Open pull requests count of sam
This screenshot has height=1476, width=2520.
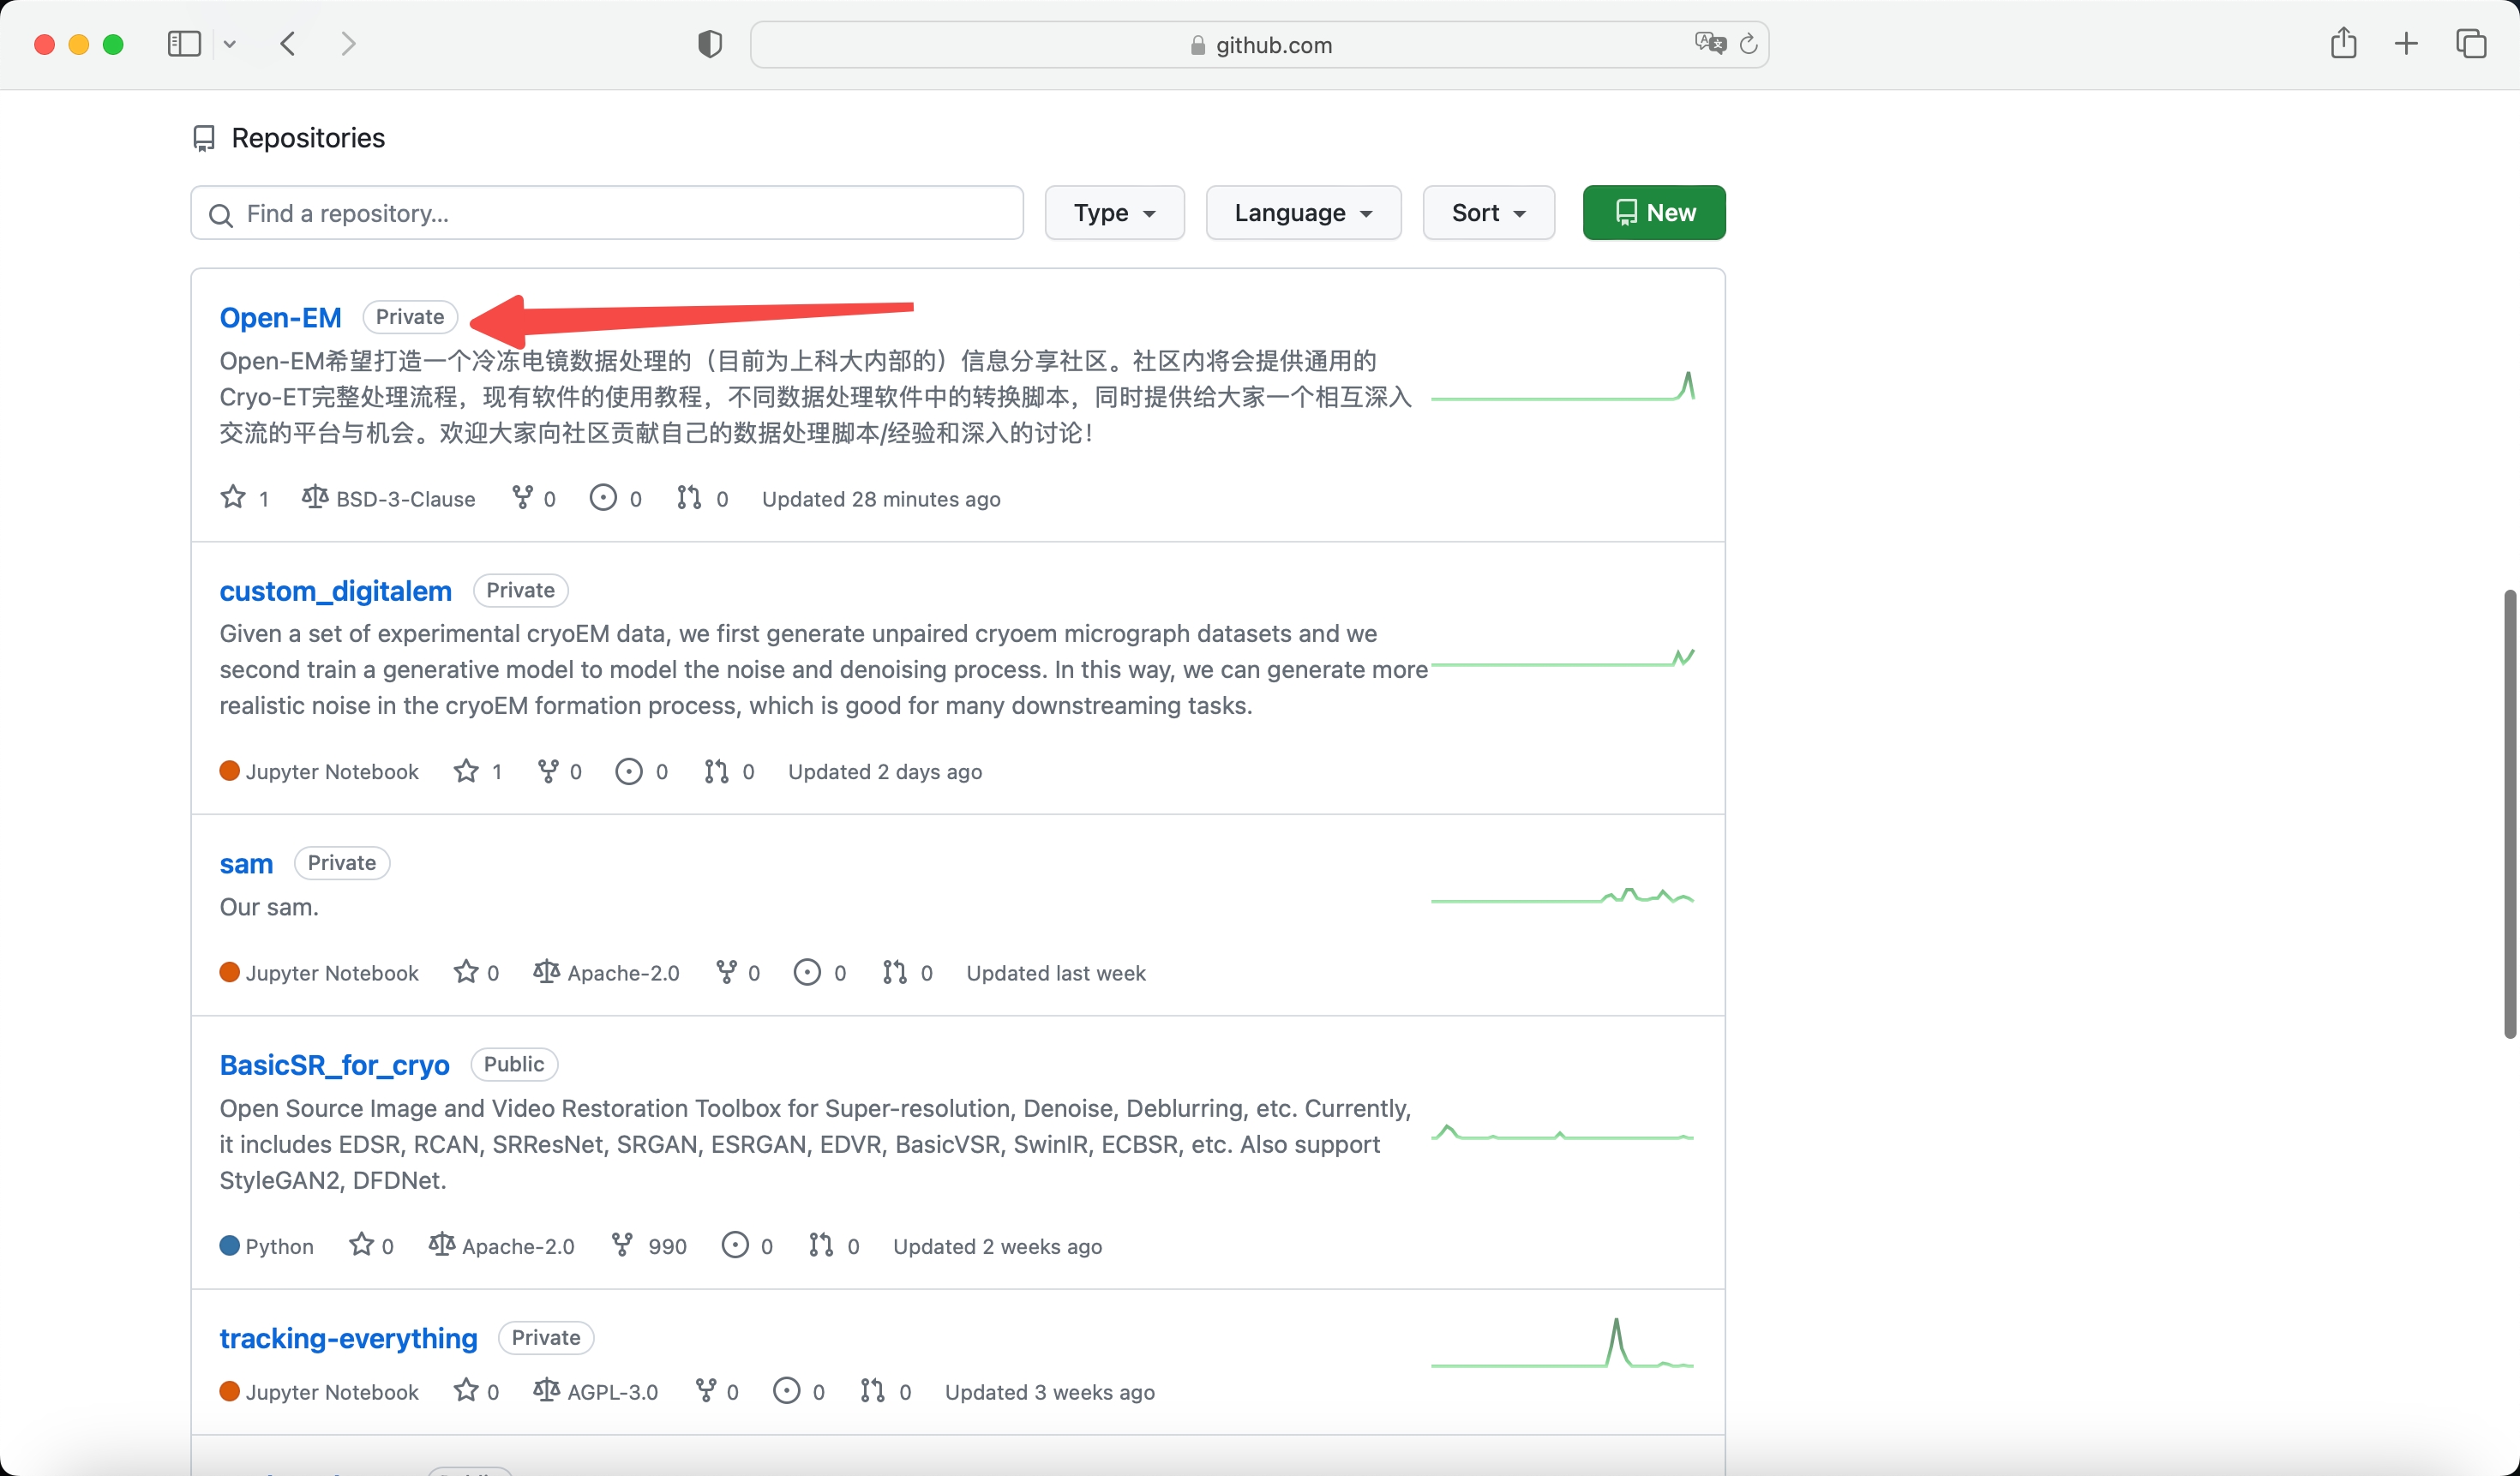pos(908,973)
